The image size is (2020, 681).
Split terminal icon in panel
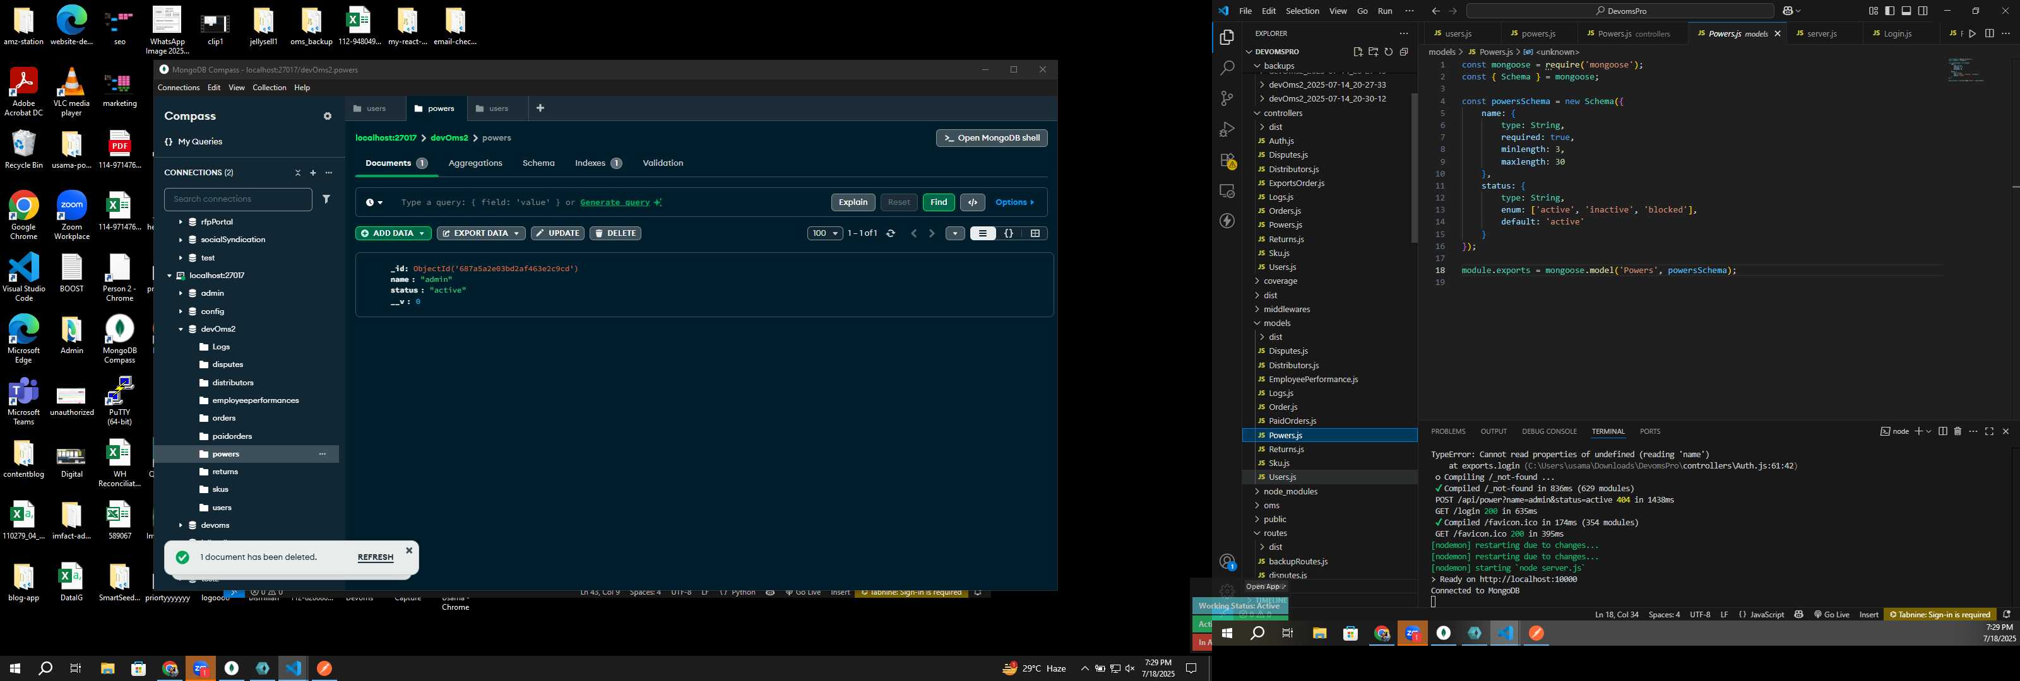pos(1942,431)
